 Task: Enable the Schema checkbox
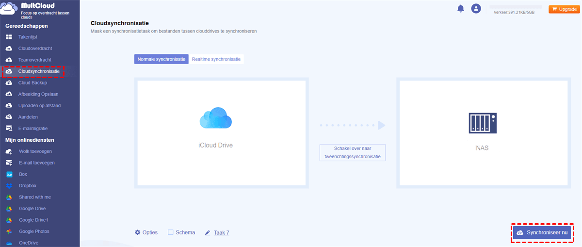170,232
